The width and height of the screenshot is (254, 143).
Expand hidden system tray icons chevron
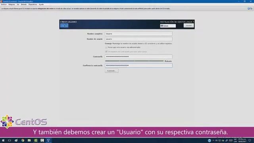(x=214, y=140)
